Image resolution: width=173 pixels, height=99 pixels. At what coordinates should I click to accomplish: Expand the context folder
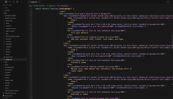[7, 73]
